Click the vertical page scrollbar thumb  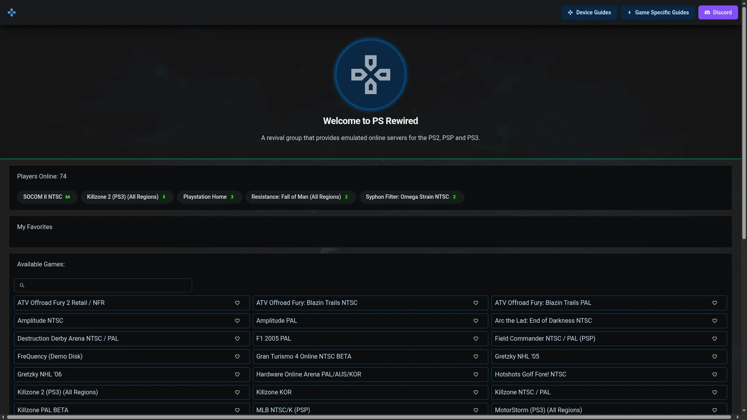point(744,122)
